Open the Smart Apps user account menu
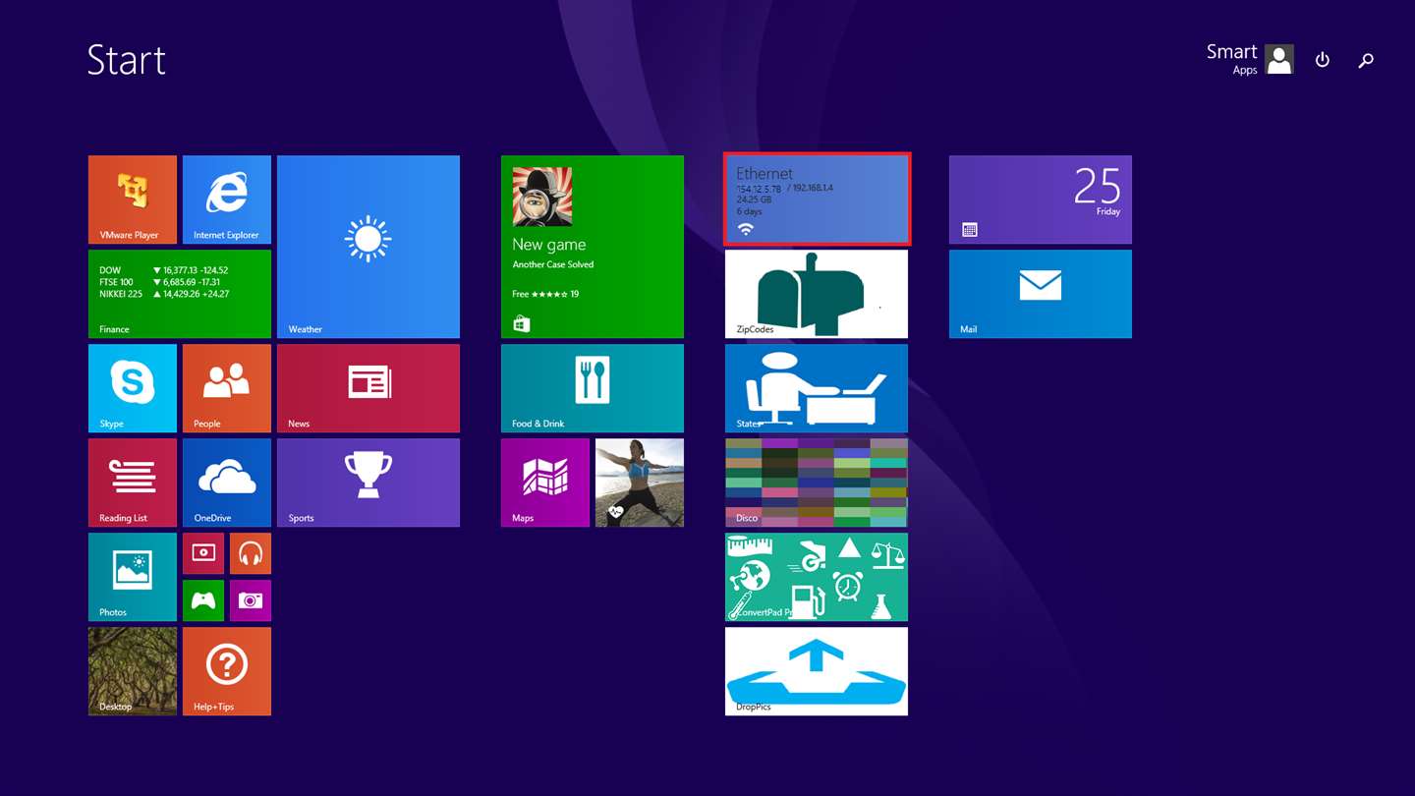1415x796 pixels. [1250, 59]
